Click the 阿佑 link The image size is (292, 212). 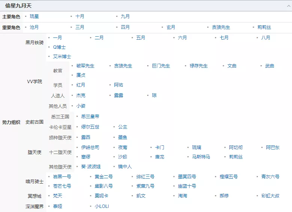click(x=119, y=85)
